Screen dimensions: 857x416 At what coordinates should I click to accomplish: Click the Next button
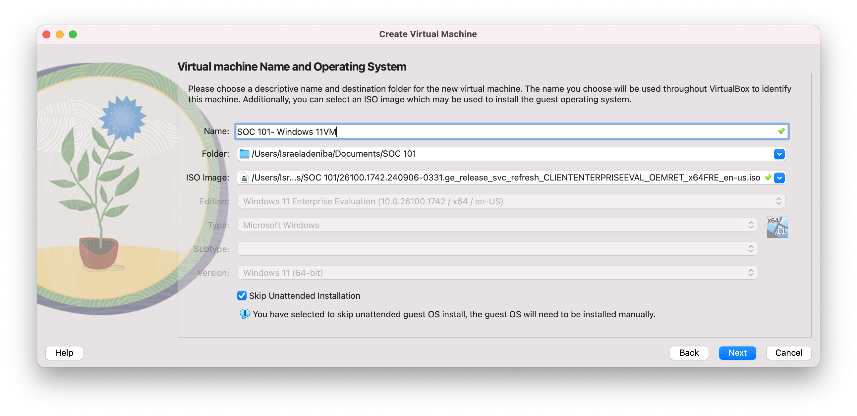click(737, 353)
